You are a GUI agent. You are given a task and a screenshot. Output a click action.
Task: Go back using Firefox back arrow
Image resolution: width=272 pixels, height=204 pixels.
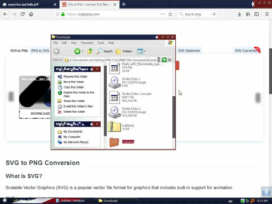point(5,14)
